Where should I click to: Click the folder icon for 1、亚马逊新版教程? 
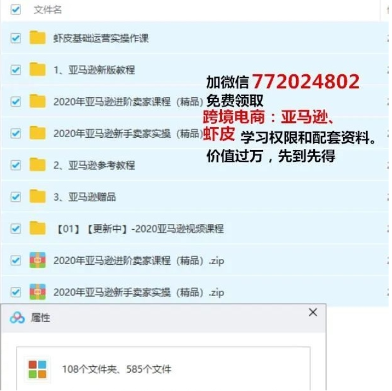coord(38,69)
